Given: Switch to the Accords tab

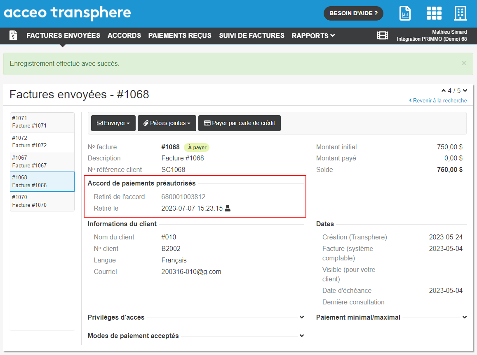Looking at the screenshot, I should tap(124, 36).
